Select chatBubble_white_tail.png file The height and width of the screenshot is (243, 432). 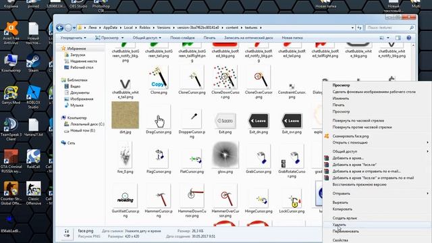pyautogui.click(x=126, y=84)
